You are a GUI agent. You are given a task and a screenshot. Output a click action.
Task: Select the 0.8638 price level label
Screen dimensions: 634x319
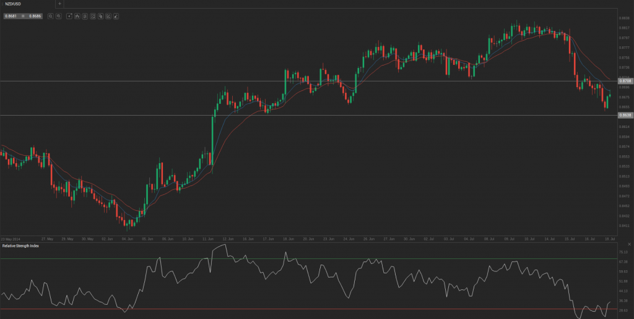[625, 115]
